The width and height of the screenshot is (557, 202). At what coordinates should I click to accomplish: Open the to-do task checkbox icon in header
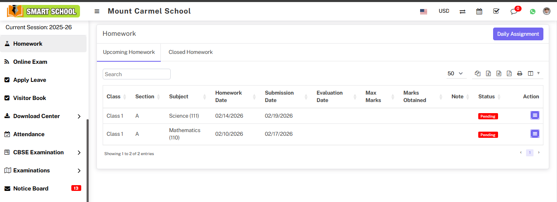click(x=496, y=12)
